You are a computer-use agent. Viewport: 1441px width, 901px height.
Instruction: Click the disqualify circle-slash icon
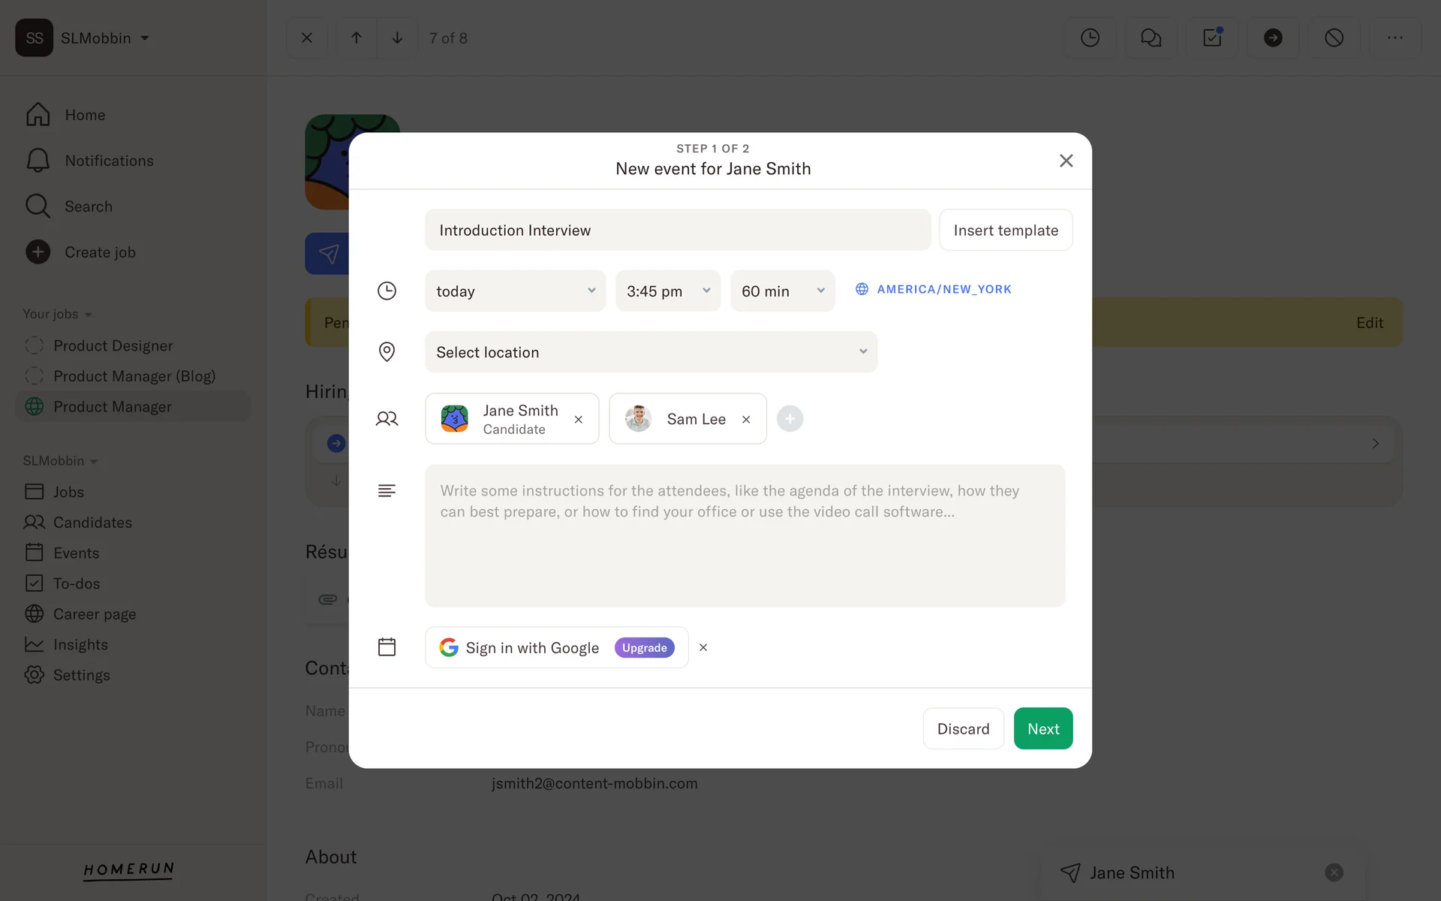pyautogui.click(x=1334, y=38)
